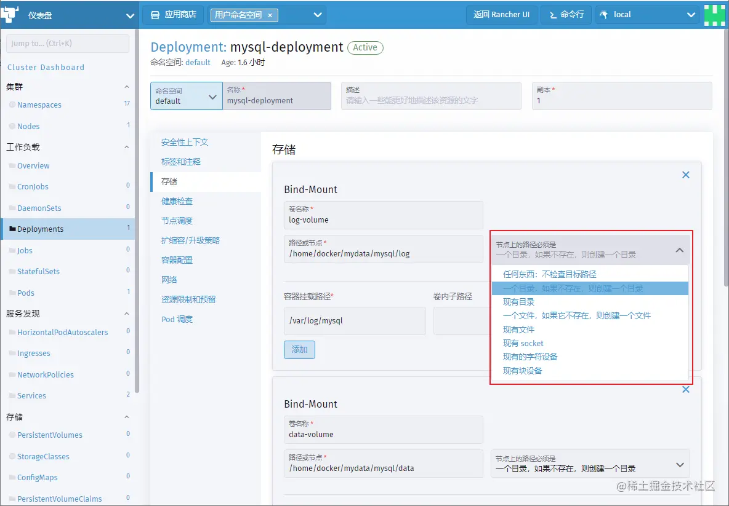Select Deployments in sidebar

coord(68,229)
